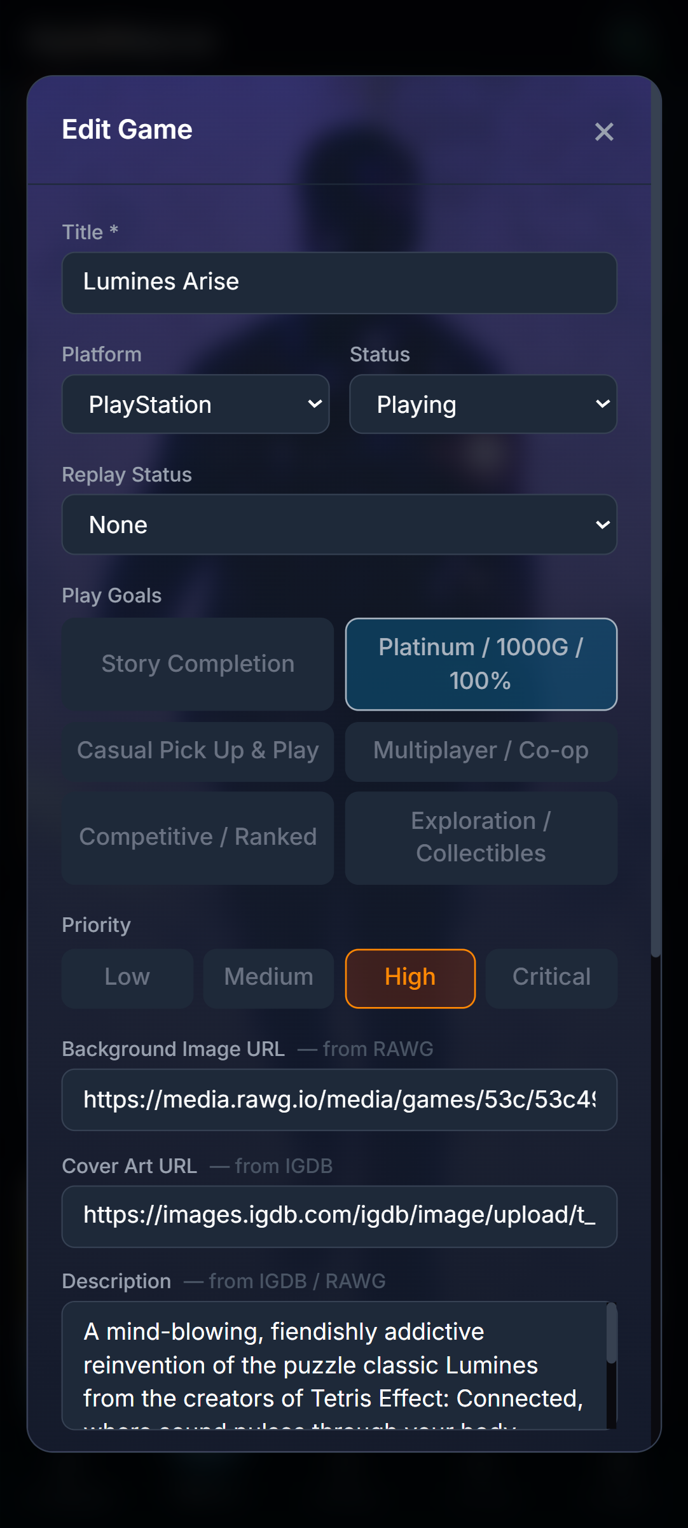Focus the Background Image URL field
Image resolution: width=688 pixels, height=1528 pixels.
tap(340, 1100)
